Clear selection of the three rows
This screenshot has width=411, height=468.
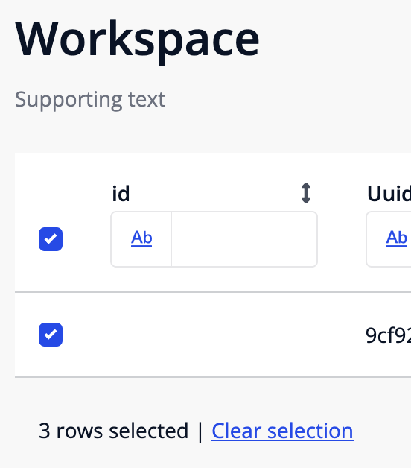pyautogui.click(x=282, y=431)
